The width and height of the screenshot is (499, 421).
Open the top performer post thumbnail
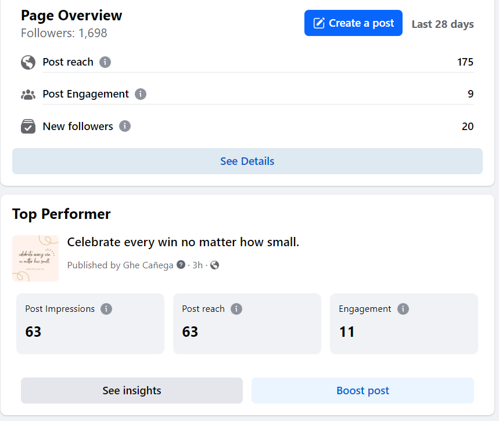pos(35,258)
